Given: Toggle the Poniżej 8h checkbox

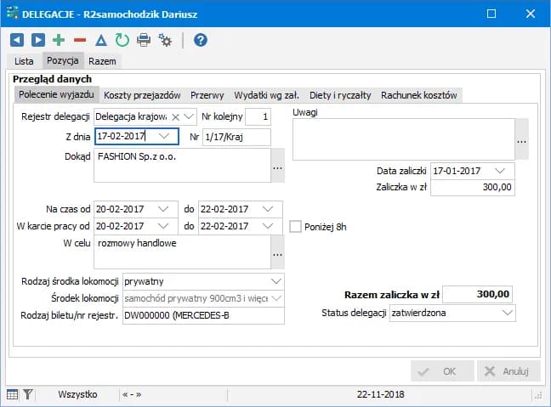Looking at the screenshot, I should coord(296,227).
